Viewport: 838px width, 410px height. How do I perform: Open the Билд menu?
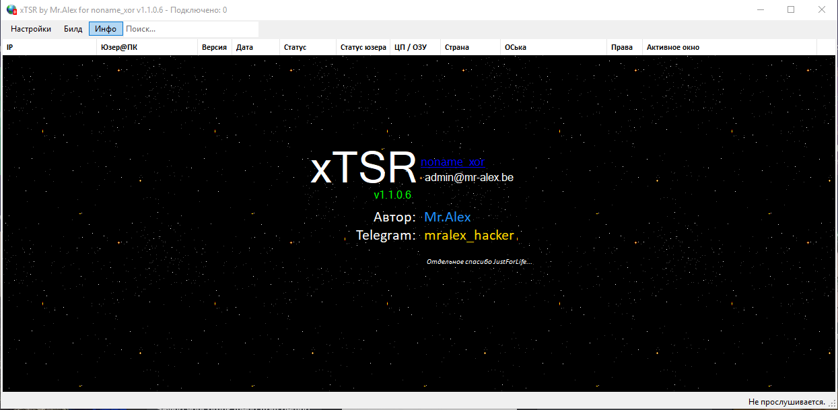pyautogui.click(x=73, y=29)
